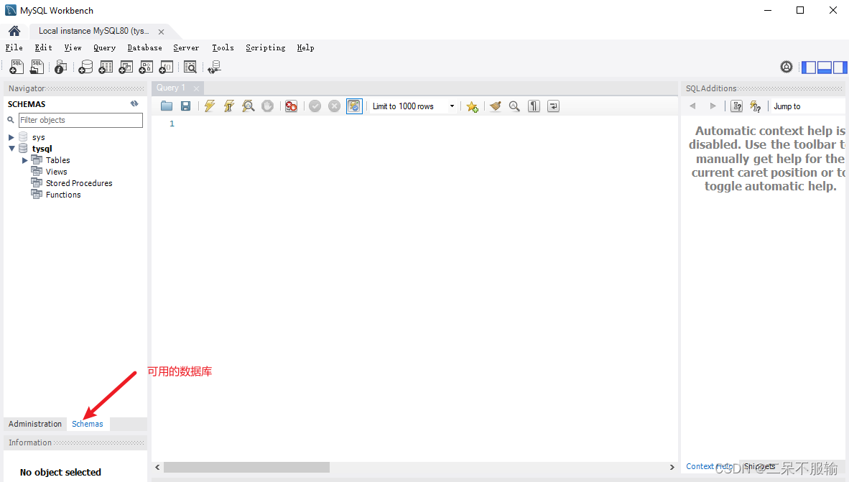Create a new function toolbar icon

click(x=166, y=67)
